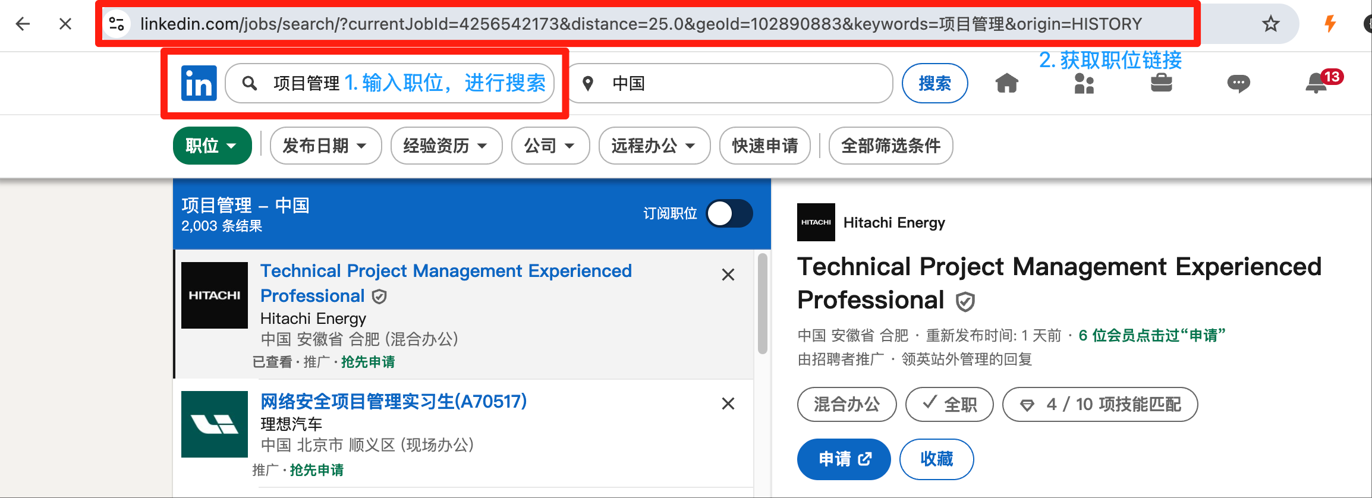Open site information icon in address bar
The height and width of the screenshot is (498, 1372).
click(117, 24)
